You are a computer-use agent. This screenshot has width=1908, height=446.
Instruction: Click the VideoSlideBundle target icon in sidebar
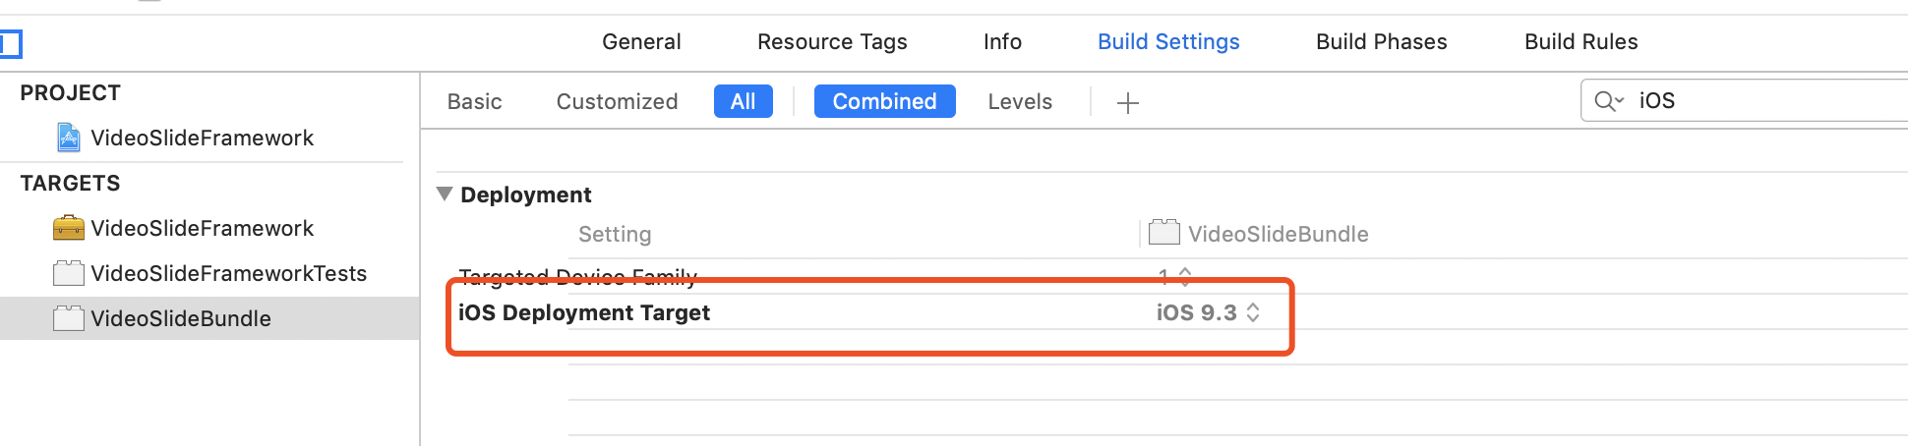point(68,318)
